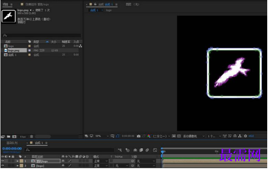
Task: Click the Project panel search field
Action: click(x=41, y=35)
